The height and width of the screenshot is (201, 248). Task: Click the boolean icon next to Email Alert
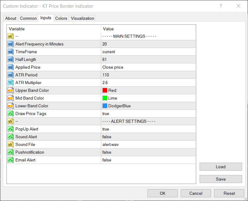click(10, 160)
